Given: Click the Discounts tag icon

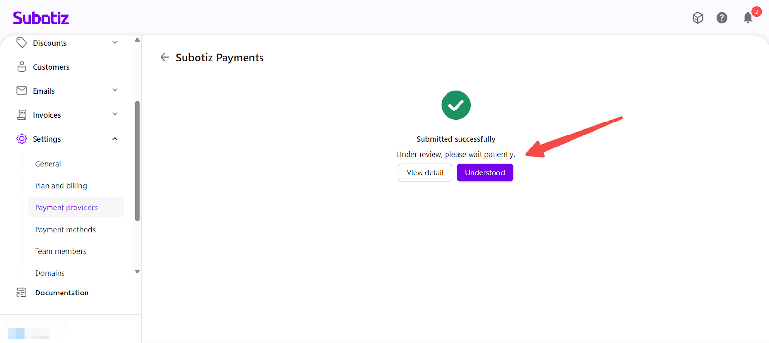Looking at the screenshot, I should point(22,43).
